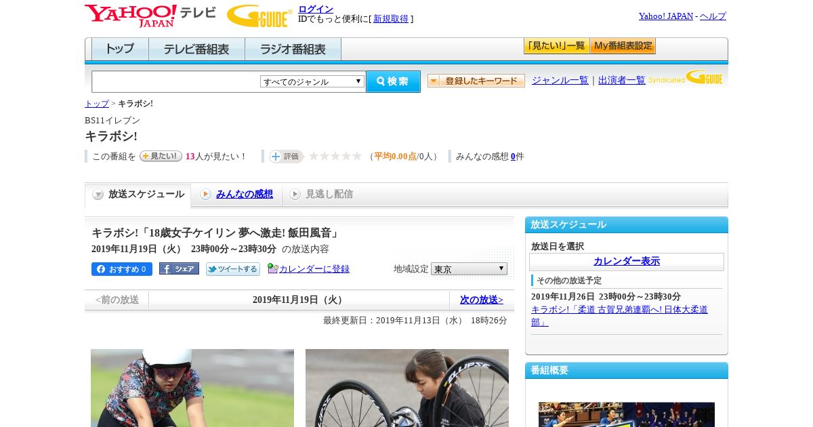
Task: Select the 見逃し配信 tab
Action: click(322, 195)
